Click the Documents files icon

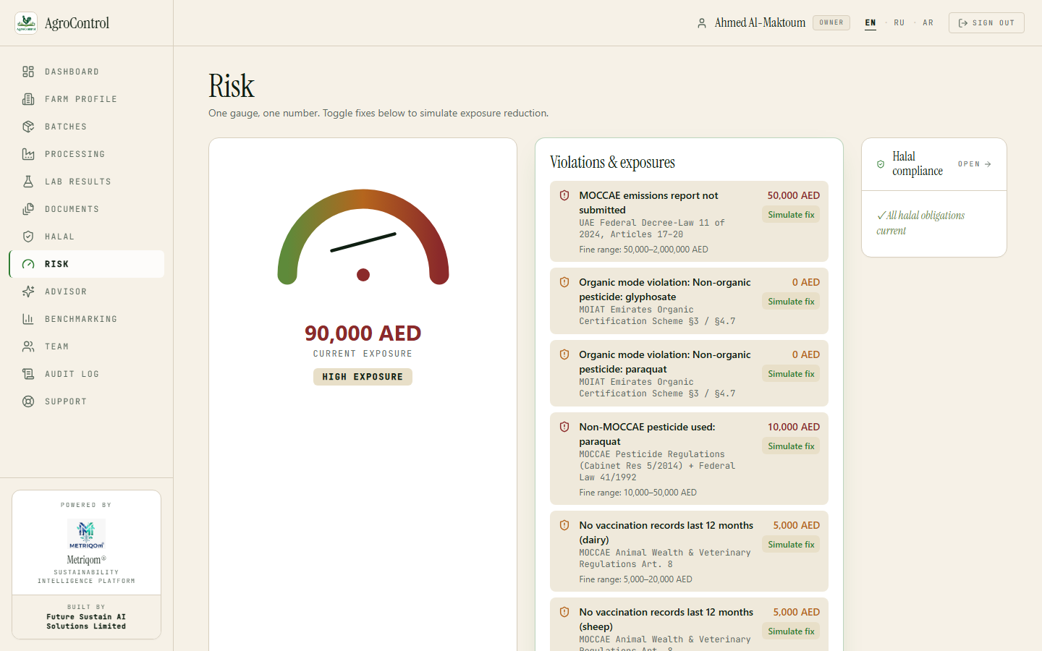(x=28, y=209)
